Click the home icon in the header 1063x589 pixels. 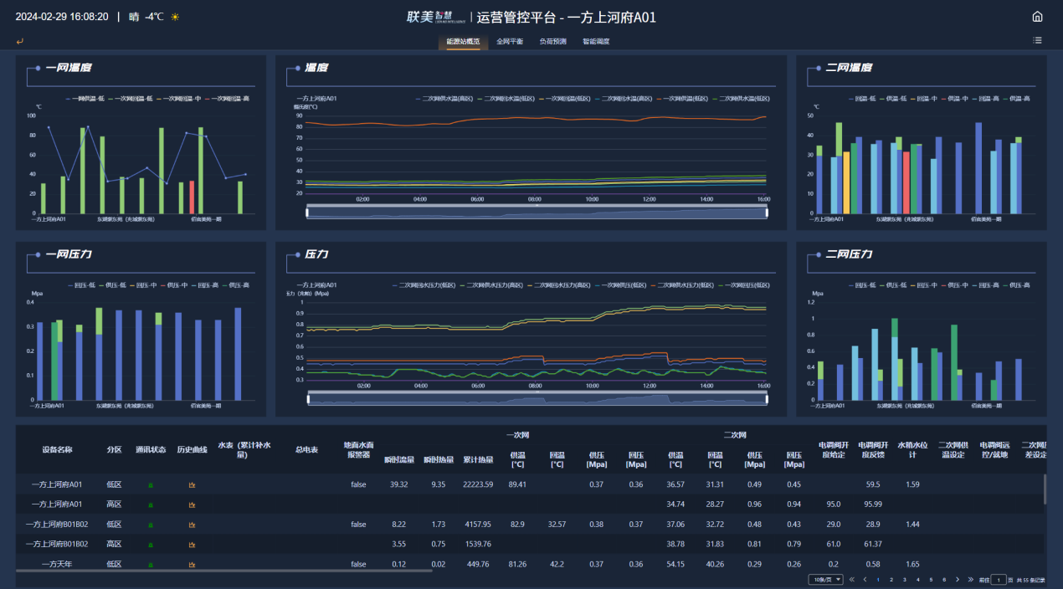click(x=1037, y=17)
